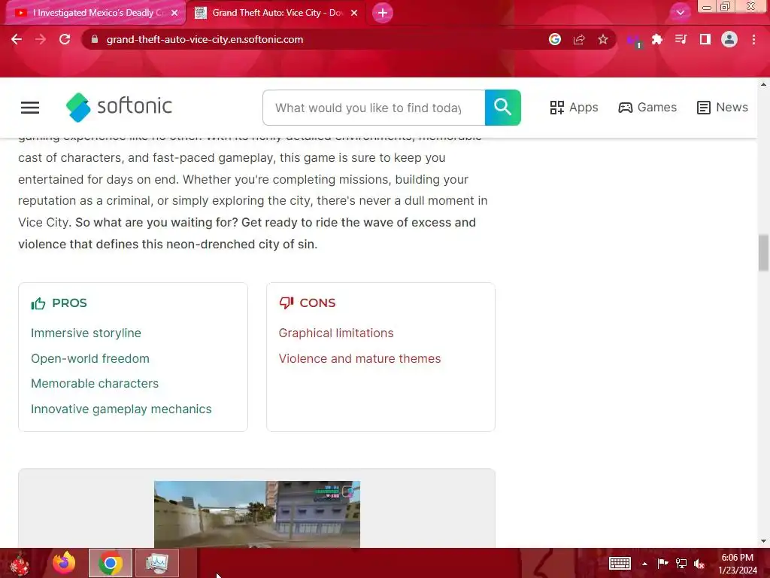Click the scrollbar up arrow
The width and height of the screenshot is (770, 578).
(763, 84)
